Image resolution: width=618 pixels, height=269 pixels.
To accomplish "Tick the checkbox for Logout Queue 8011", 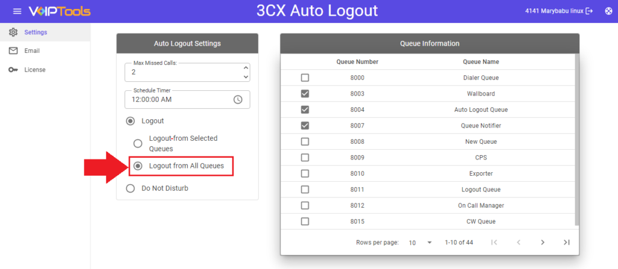I will [305, 190].
